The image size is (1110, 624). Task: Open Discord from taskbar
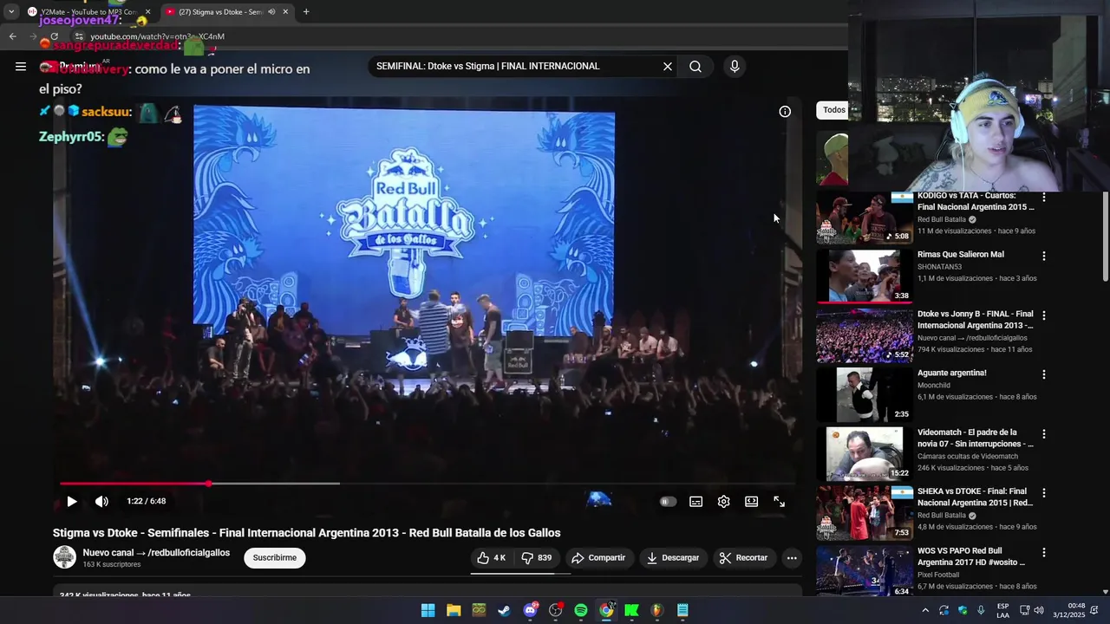[530, 610]
